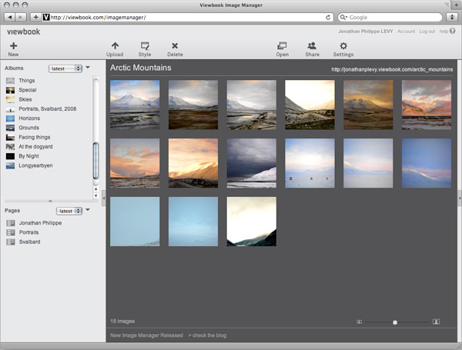462x350 pixels.
Task: Click the Portraits page icon
Action: coord(11,232)
